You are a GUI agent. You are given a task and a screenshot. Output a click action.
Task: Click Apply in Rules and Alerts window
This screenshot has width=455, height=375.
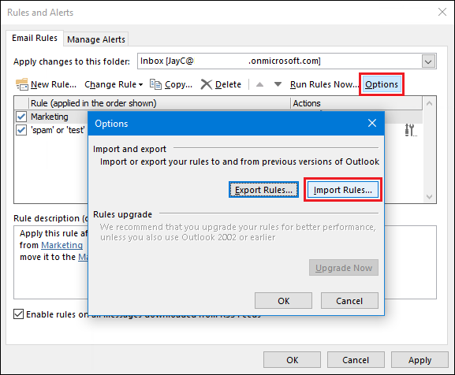pos(420,360)
